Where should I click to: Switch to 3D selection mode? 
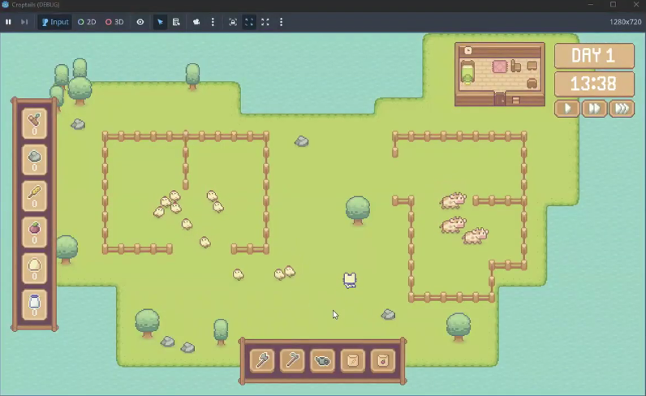point(114,22)
